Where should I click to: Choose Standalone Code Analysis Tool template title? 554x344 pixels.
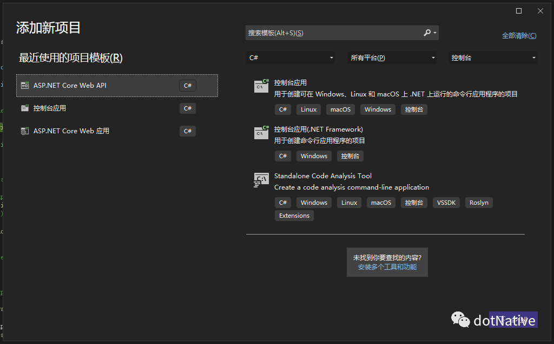click(x=322, y=176)
